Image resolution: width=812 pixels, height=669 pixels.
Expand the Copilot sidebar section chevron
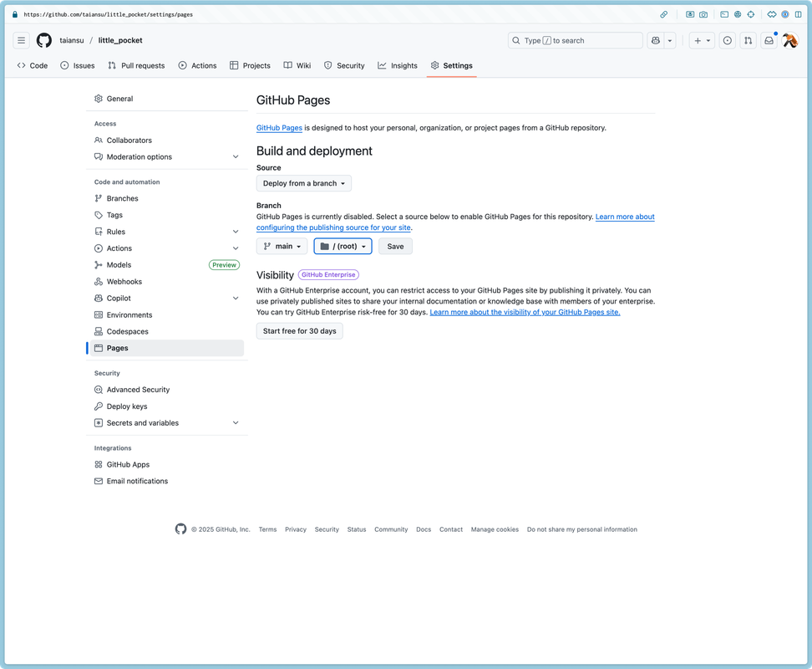pyautogui.click(x=236, y=298)
